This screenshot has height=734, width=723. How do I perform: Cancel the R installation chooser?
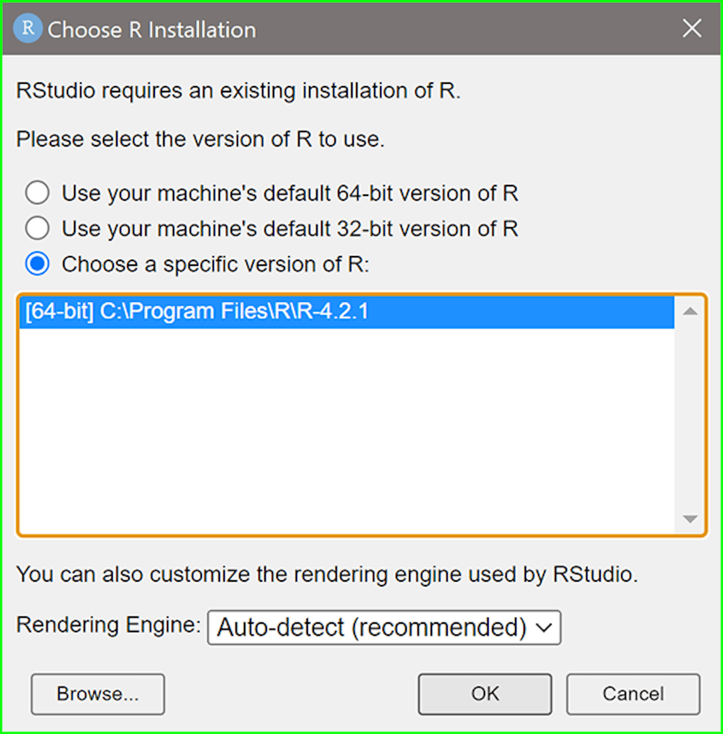[633, 694]
